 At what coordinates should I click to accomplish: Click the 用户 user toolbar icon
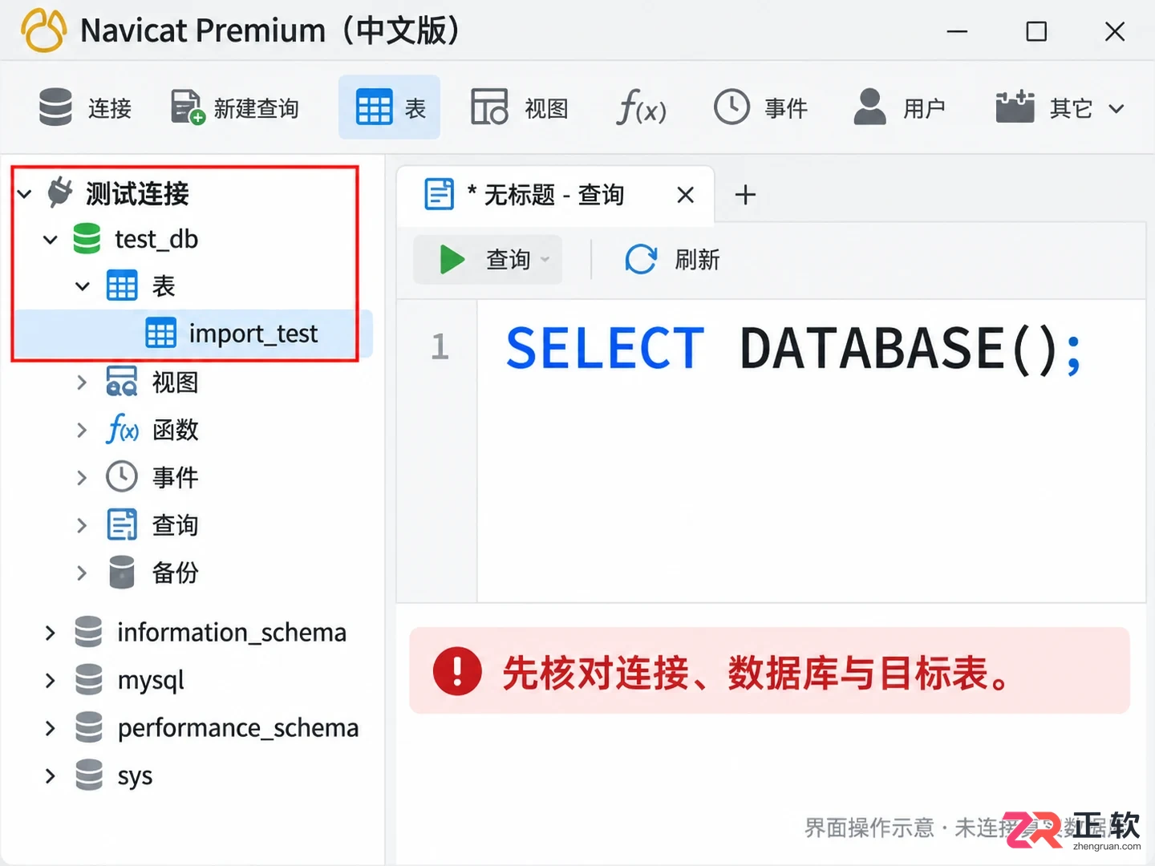tap(870, 107)
